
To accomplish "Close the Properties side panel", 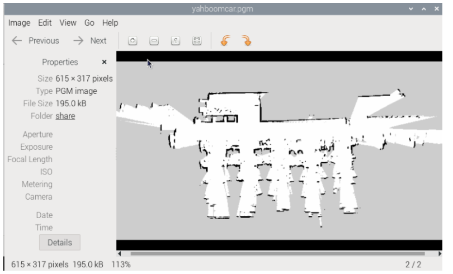I will click(103, 63).
